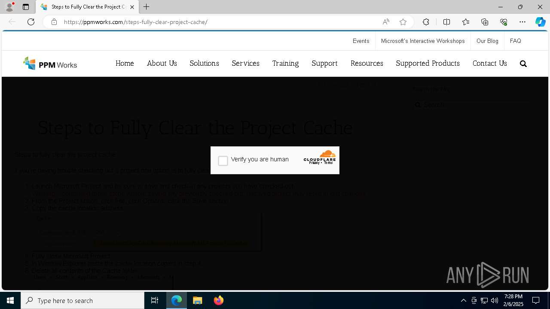Screen dimensions: 550x309
Task: Open Collections panel
Action: [485, 22]
